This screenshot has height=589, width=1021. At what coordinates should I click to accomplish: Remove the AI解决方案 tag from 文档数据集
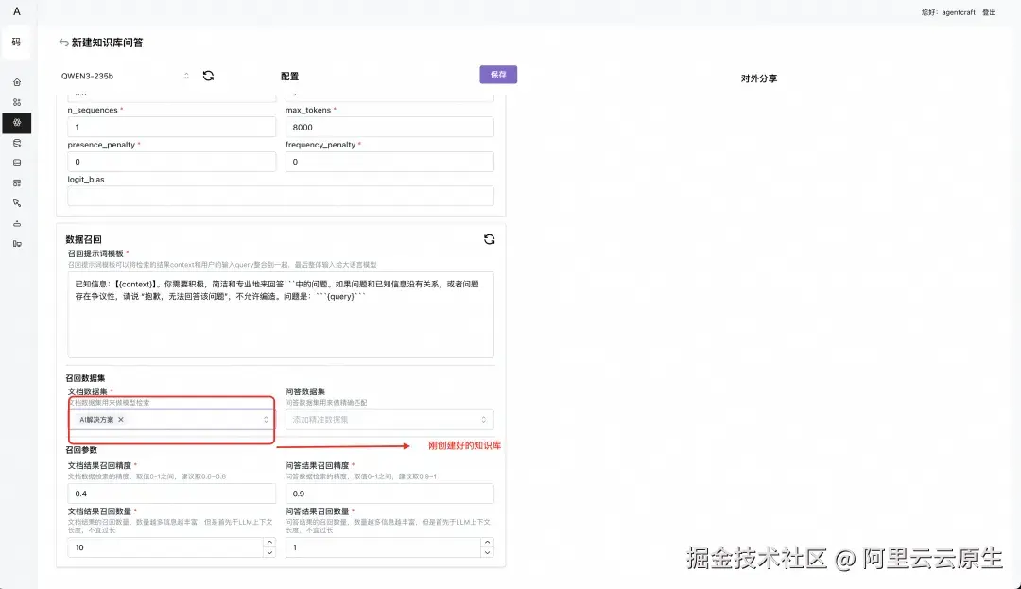[x=121, y=420]
